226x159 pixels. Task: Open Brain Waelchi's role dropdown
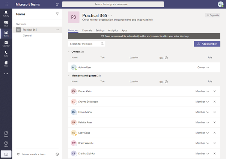pos(202,143)
